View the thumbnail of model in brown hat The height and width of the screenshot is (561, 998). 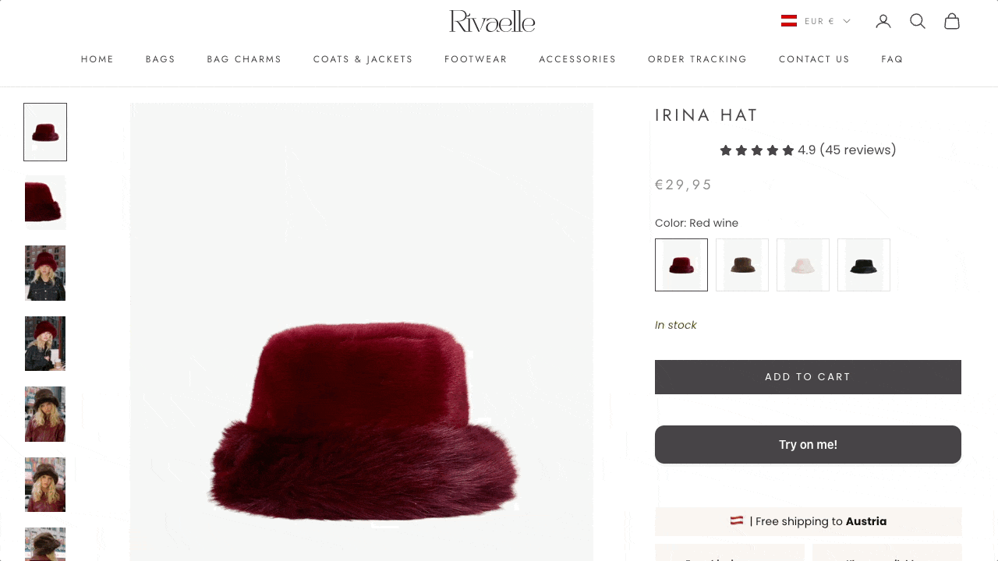pyautogui.click(x=45, y=414)
